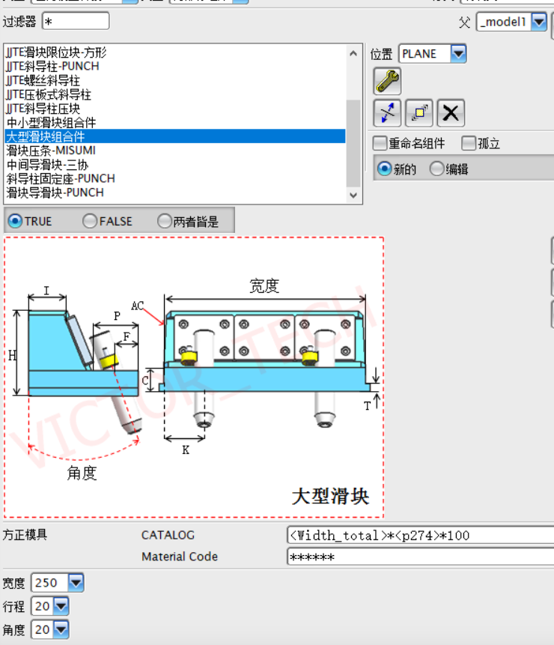Select 中小型滑块组合件 in list

(175, 122)
